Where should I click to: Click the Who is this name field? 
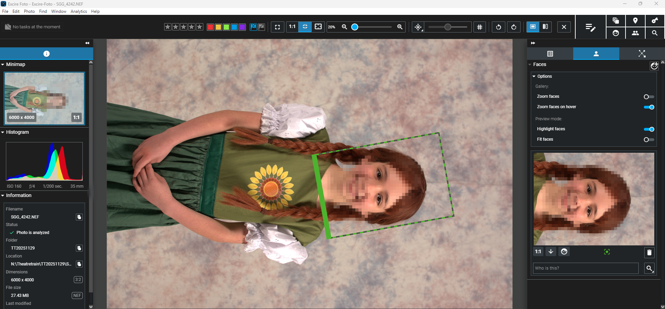tap(586, 268)
